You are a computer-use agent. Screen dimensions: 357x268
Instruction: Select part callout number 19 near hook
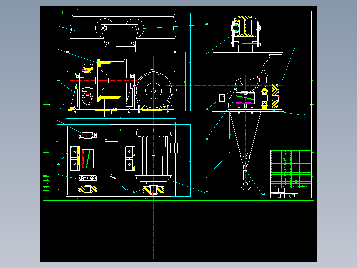tap(264, 194)
